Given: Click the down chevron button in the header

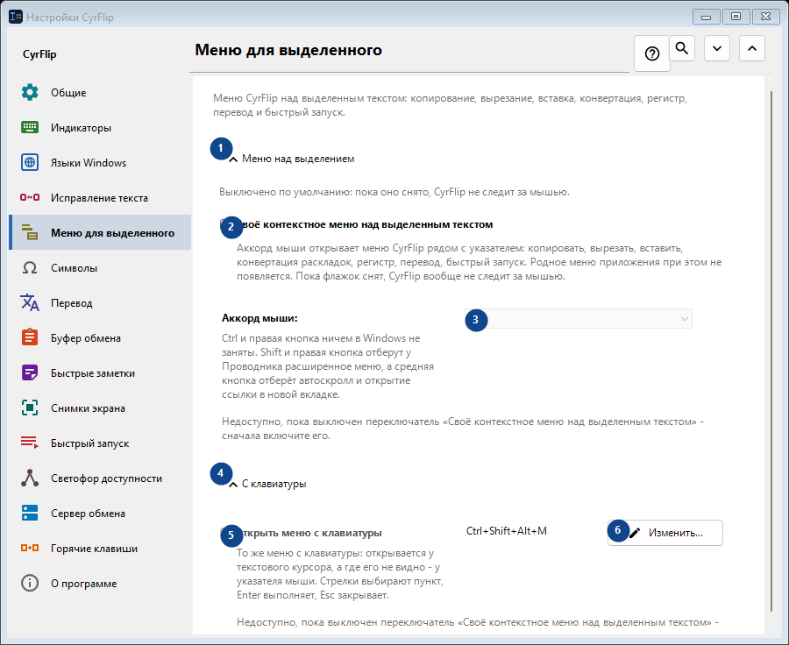Looking at the screenshot, I should click(717, 48).
